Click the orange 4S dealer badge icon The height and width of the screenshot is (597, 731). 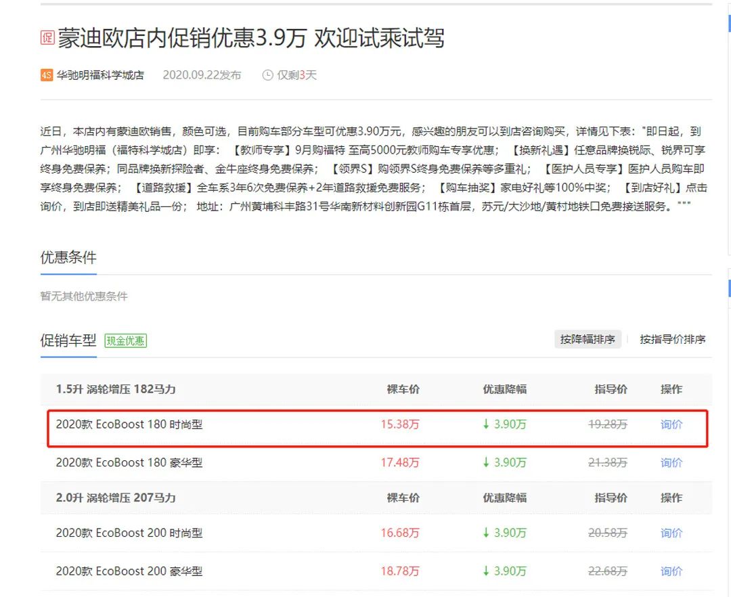(x=45, y=76)
